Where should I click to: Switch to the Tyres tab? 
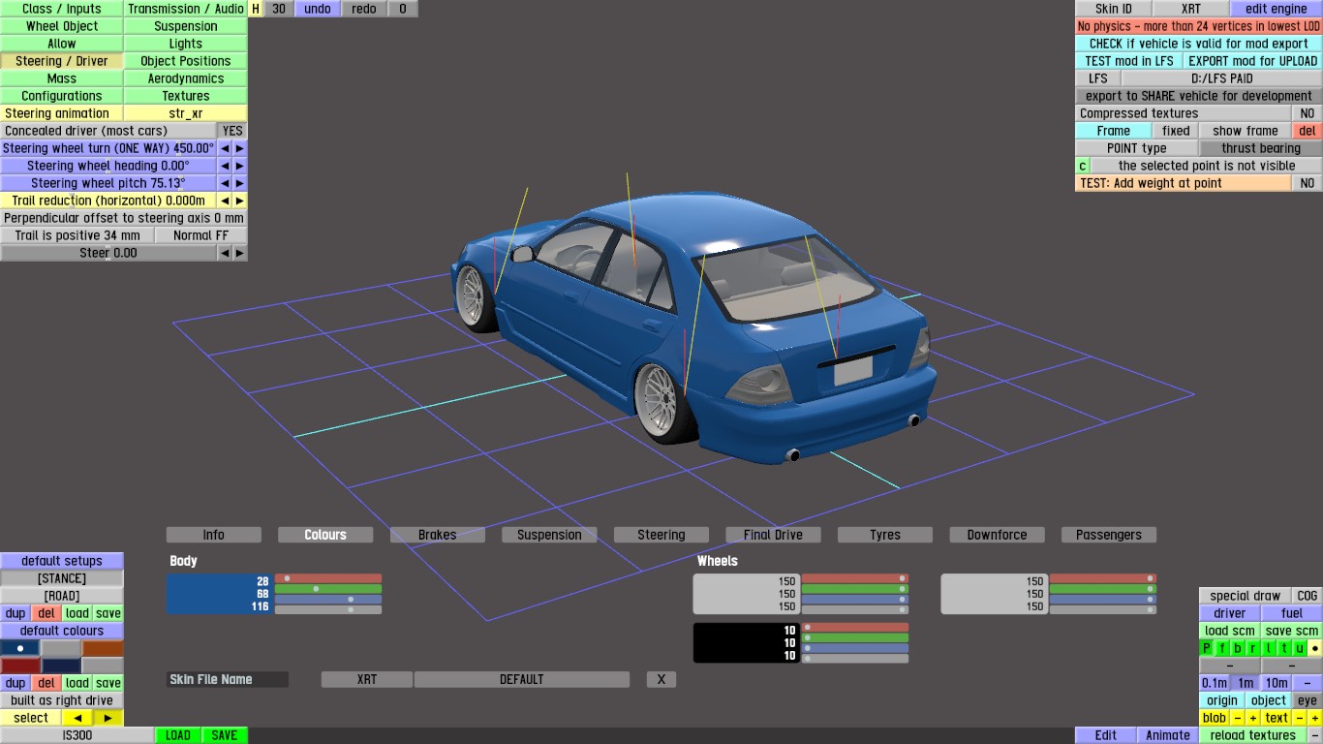(x=885, y=535)
